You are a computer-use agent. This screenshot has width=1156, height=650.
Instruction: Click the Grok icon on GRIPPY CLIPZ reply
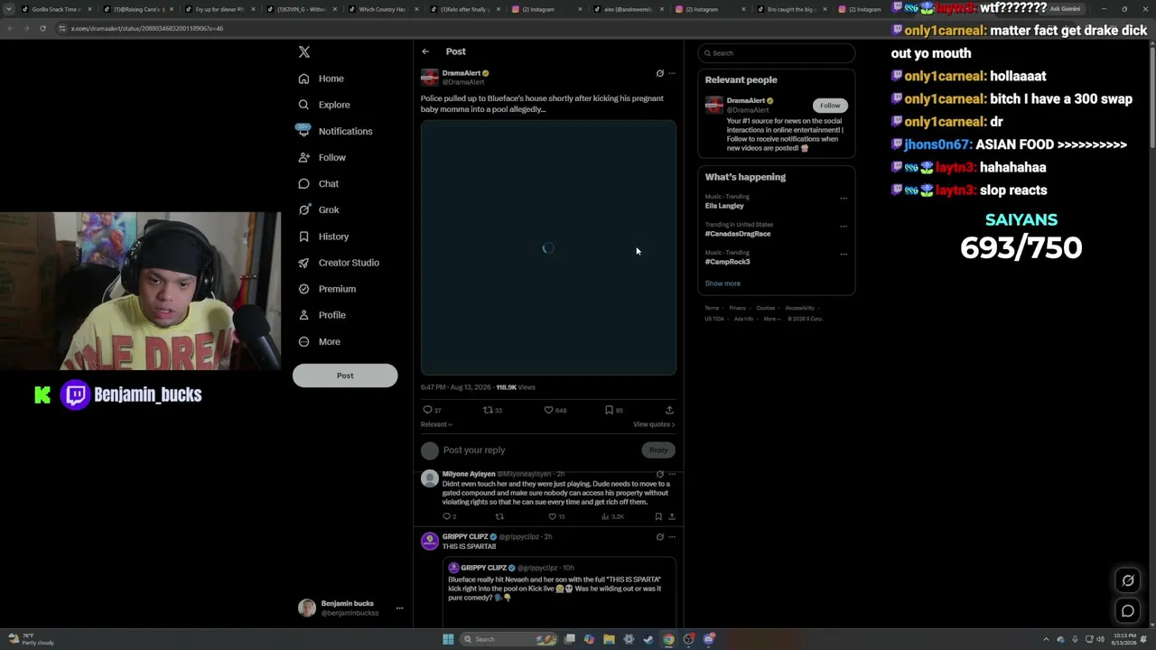(x=659, y=536)
